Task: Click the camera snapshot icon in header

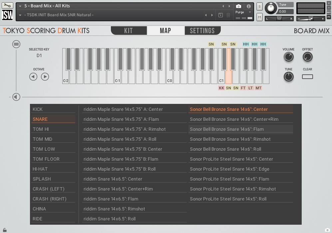Action: tap(238, 6)
